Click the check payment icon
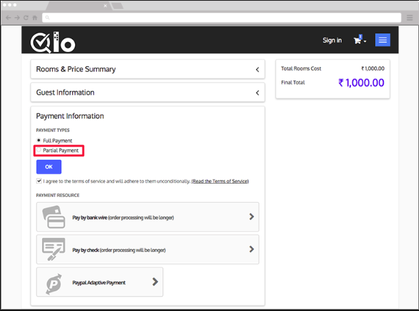419x311 pixels. pyautogui.click(x=54, y=249)
